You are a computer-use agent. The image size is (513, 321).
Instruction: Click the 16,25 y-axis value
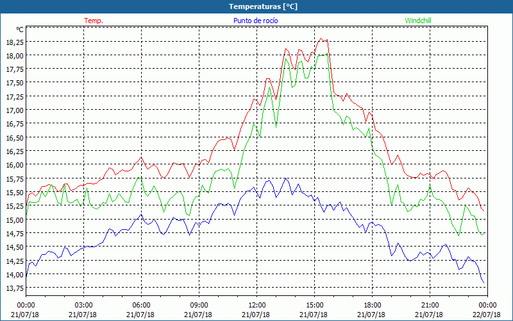point(15,152)
